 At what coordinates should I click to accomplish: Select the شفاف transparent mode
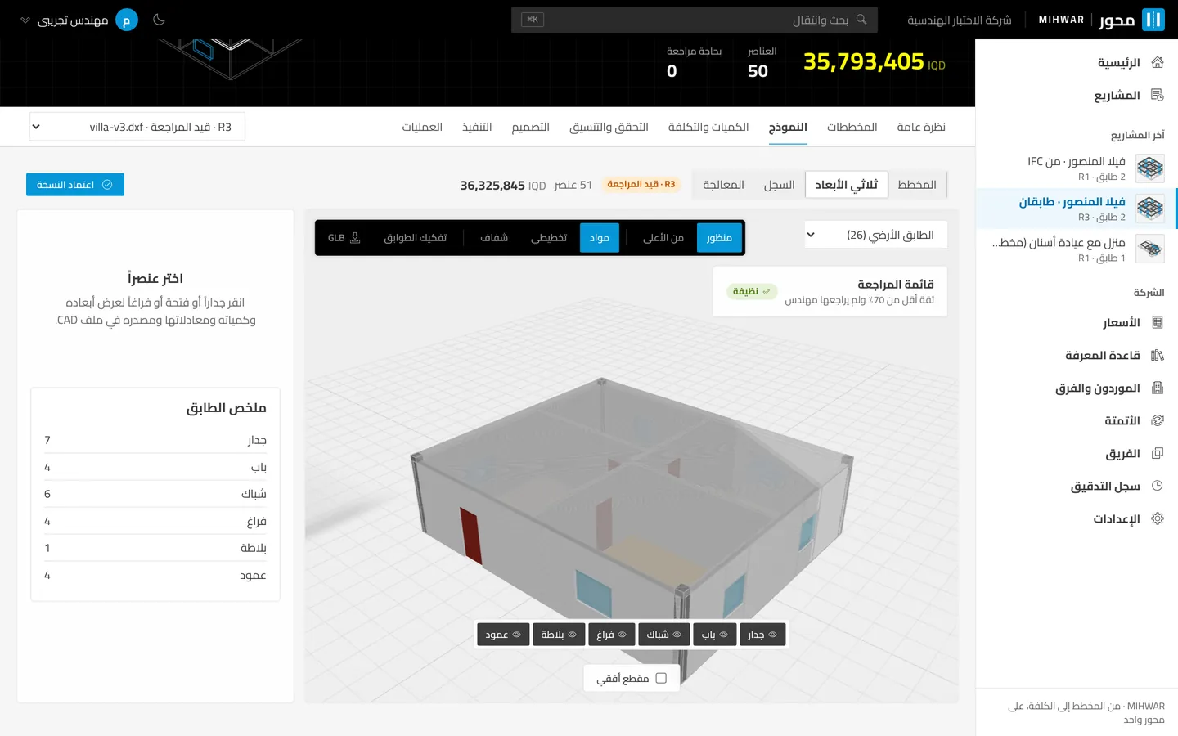494,238
